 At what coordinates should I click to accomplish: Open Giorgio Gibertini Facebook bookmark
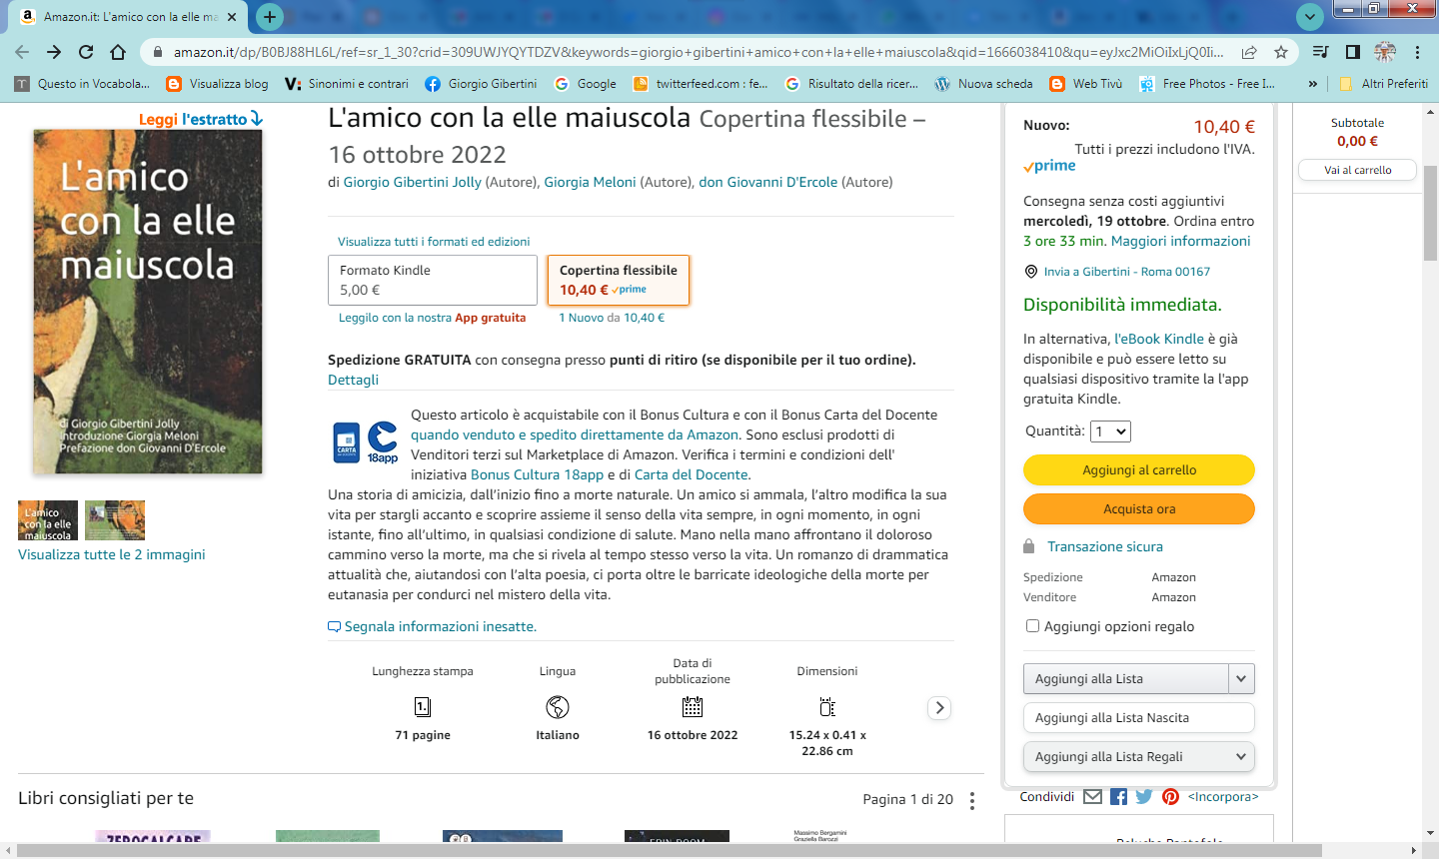481,84
